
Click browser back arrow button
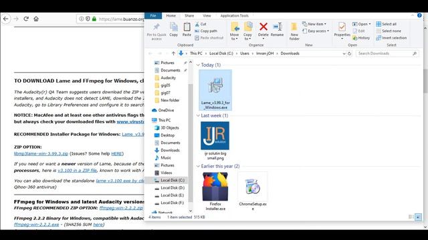point(6,19)
